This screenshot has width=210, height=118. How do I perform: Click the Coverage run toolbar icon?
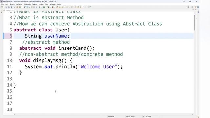tap(48, 7)
